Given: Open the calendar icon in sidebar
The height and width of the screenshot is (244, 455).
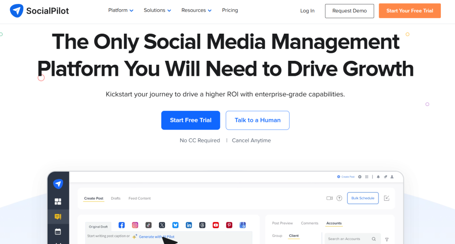Looking at the screenshot, I should pos(58,232).
